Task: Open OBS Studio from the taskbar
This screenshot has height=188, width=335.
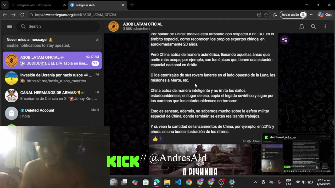Action: [221, 182]
